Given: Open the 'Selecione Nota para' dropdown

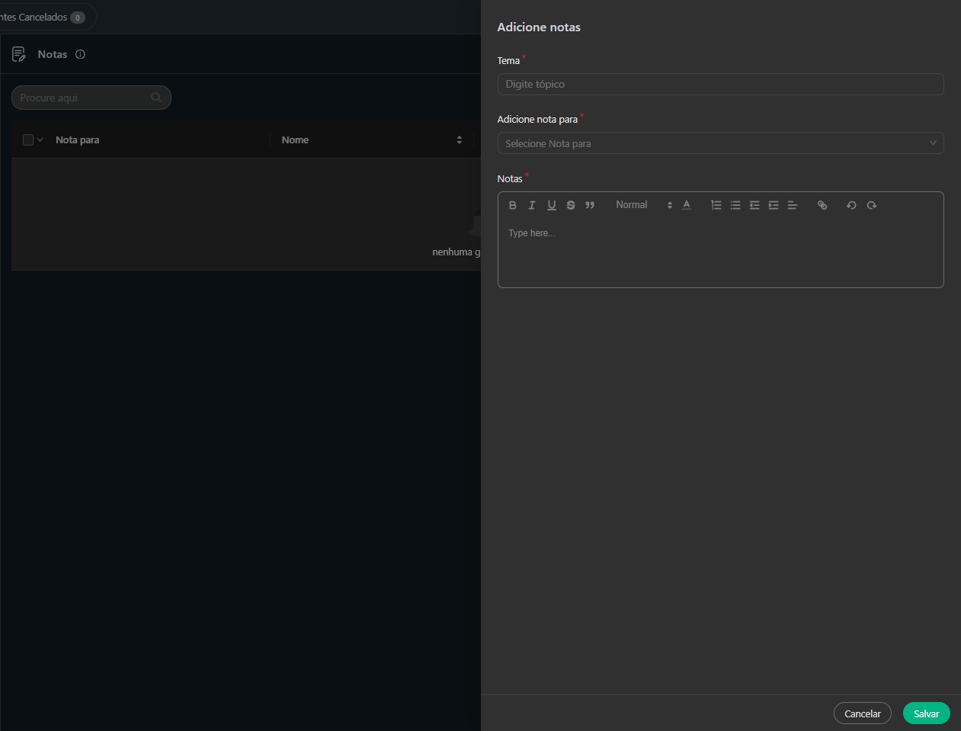Looking at the screenshot, I should 720,143.
